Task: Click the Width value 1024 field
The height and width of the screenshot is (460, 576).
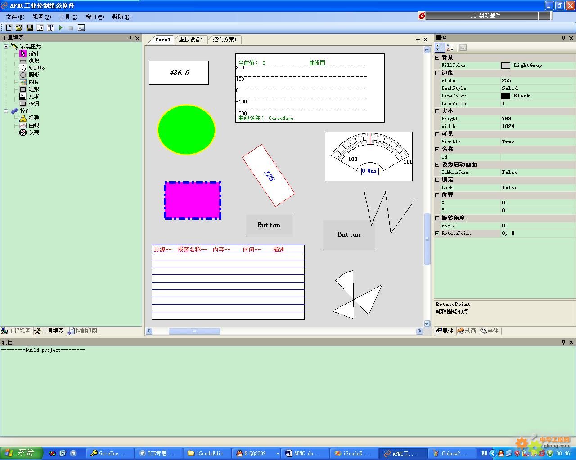Action: (x=538, y=126)
